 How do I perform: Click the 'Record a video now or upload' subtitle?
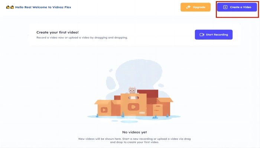[82, 37]
